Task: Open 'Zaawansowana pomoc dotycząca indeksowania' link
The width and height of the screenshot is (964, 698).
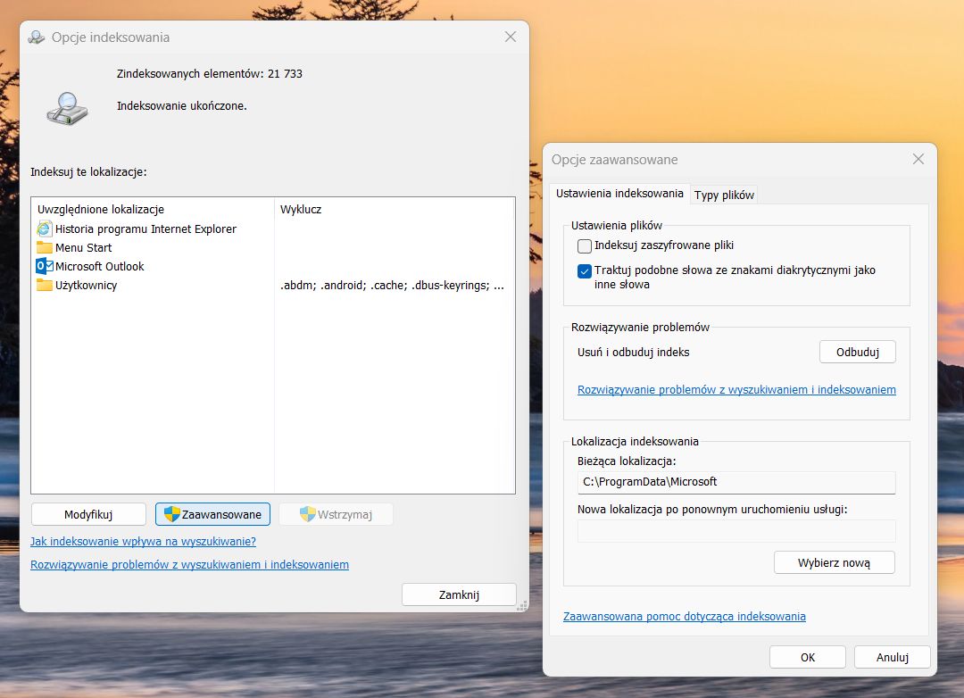Action: click(x=684, y=616)
